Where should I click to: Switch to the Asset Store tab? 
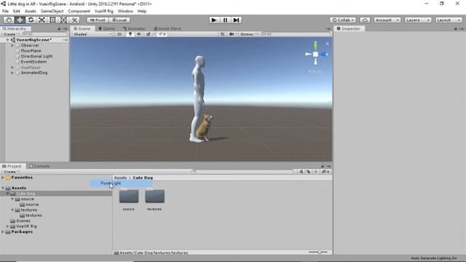pos(167,28)
